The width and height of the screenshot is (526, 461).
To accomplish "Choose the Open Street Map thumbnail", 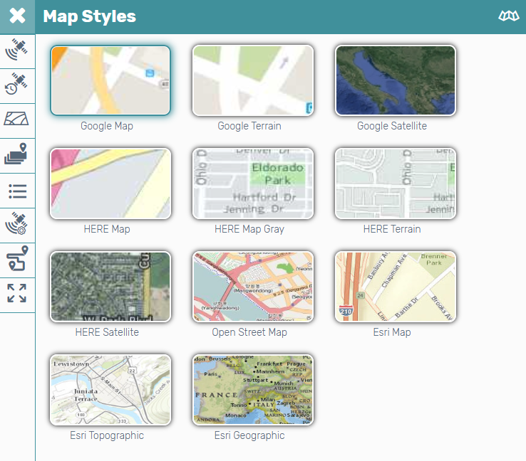I will click(x=253, y=287).
